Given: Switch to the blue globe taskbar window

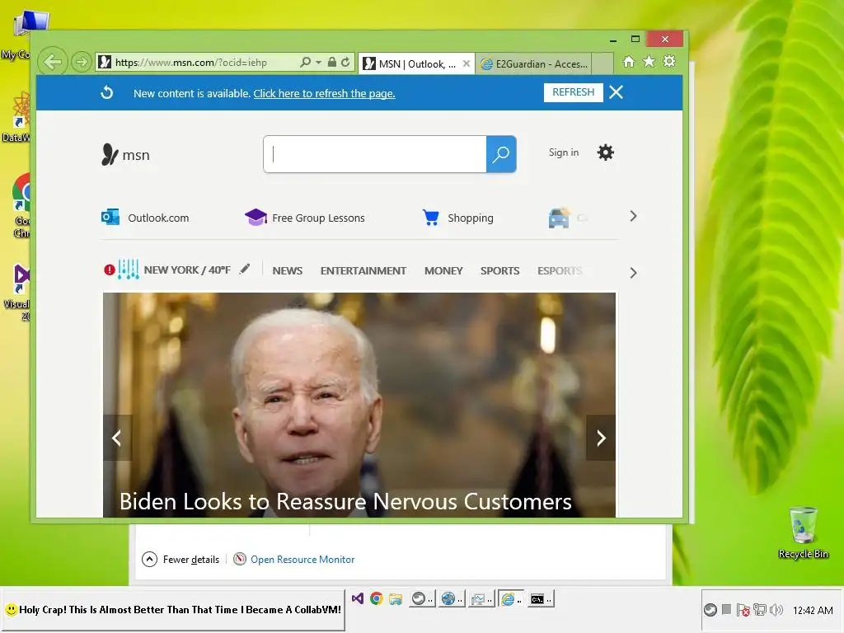Looking at the screenshot, I should (452, 598).
